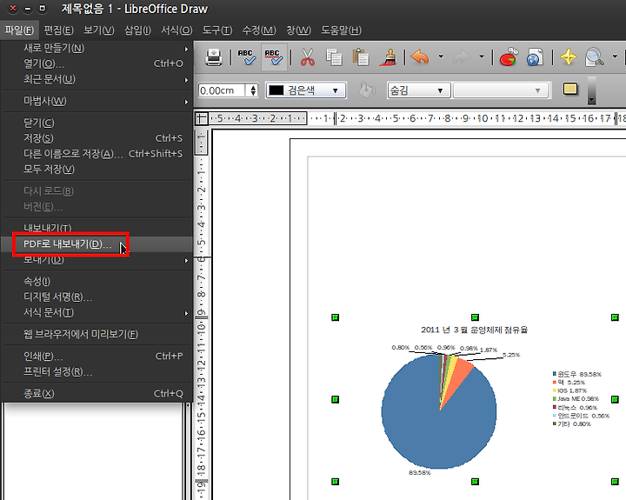Click the Paste clipboard icon
This screenshot has height=500, width=626.
(361, 57)
